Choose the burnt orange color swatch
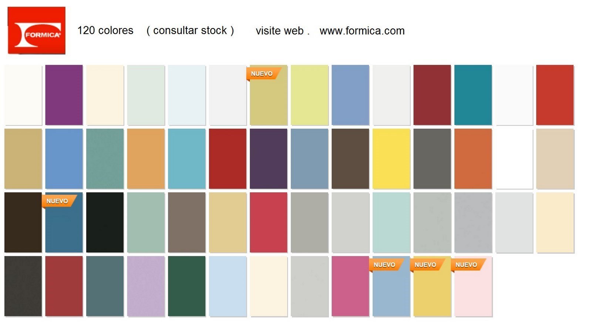 coord(473,159)
